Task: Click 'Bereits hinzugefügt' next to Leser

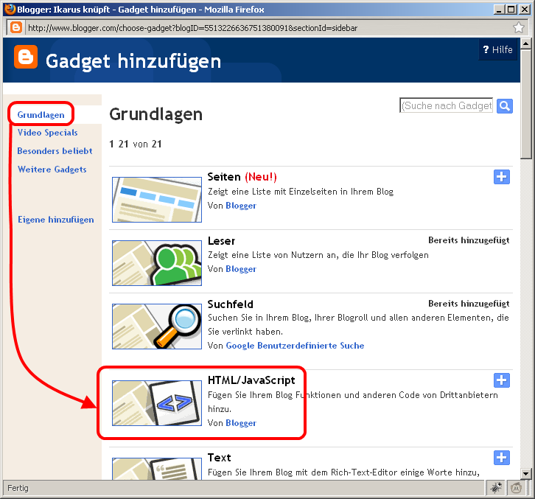Action: (469, 240)
